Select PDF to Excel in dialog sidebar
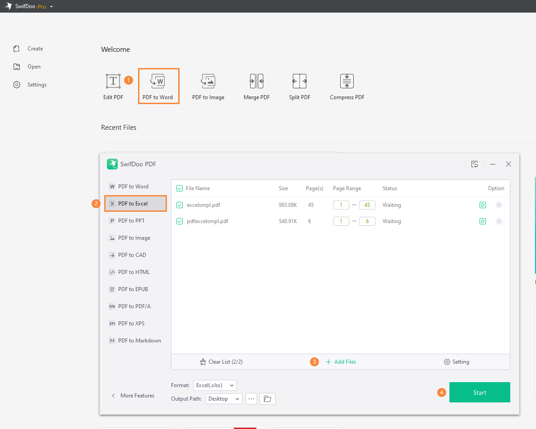 pos(135,204)
